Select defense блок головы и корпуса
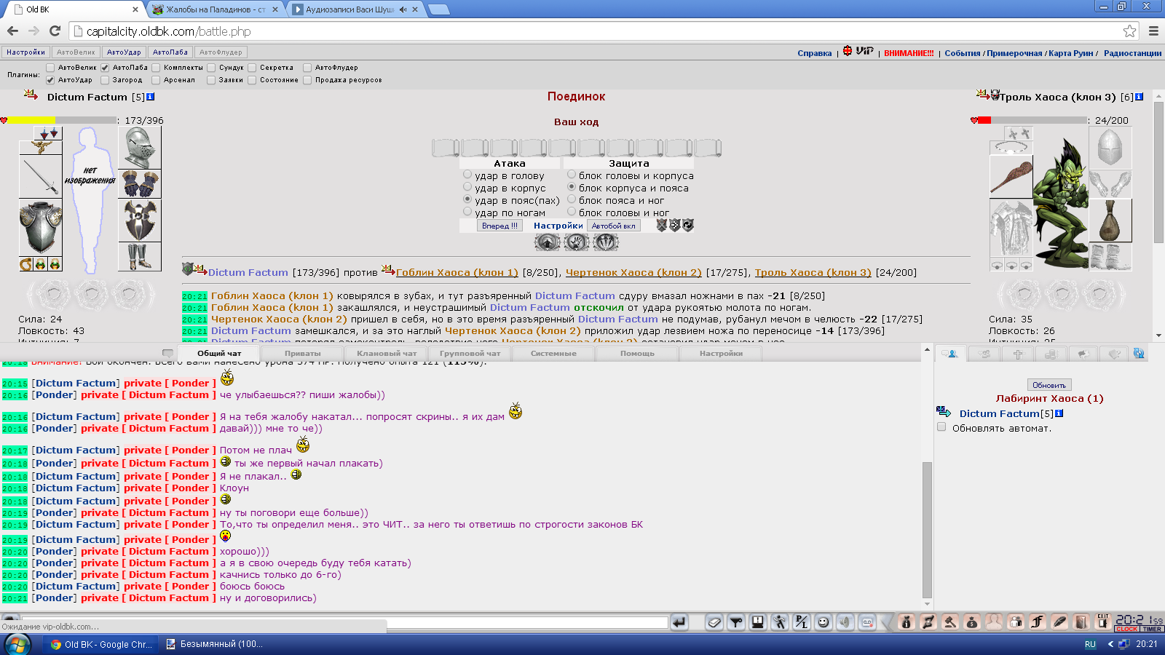The image size is (1165, 655). point(572,175)
